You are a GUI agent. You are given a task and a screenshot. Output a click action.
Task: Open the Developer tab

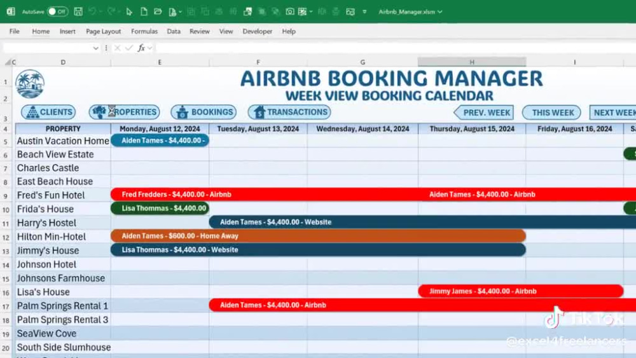[x=257, y=31]
